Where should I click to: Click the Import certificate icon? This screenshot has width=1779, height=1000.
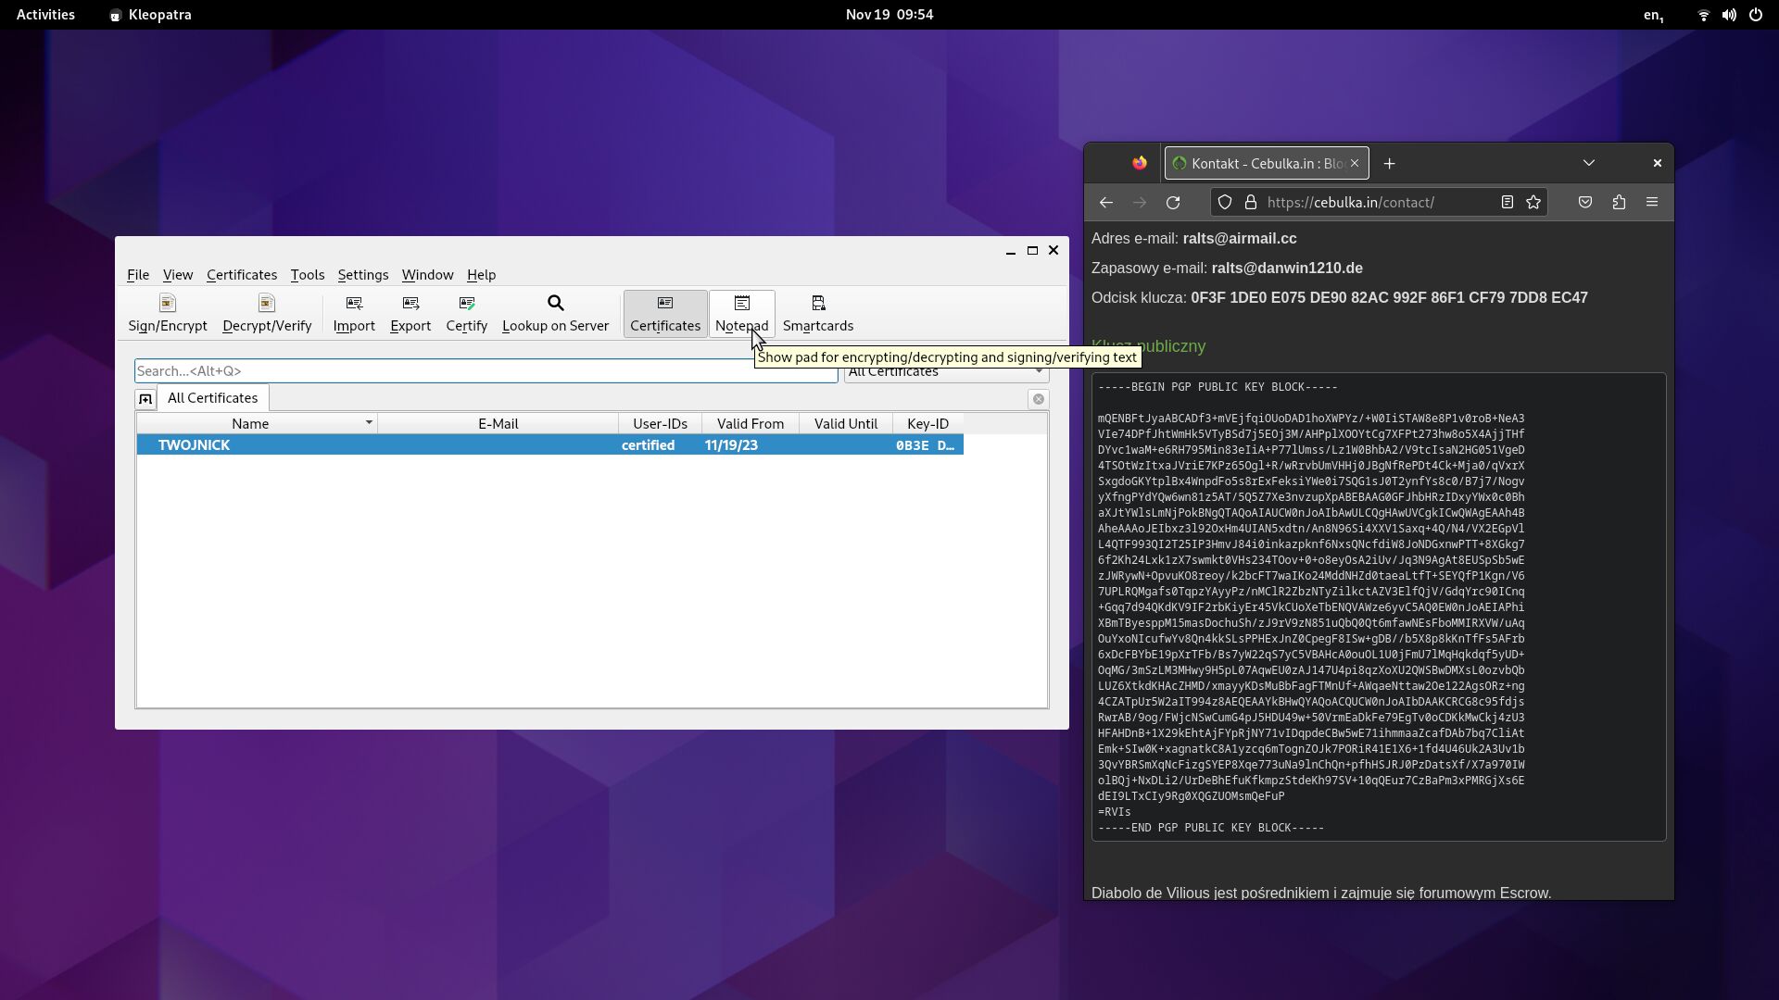pos(354,313)
